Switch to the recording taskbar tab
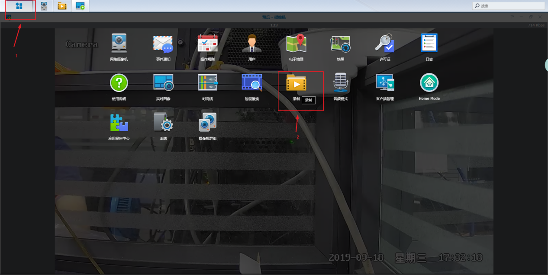 62,6
